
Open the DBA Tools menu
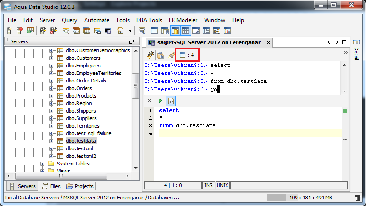click(149, 20)
